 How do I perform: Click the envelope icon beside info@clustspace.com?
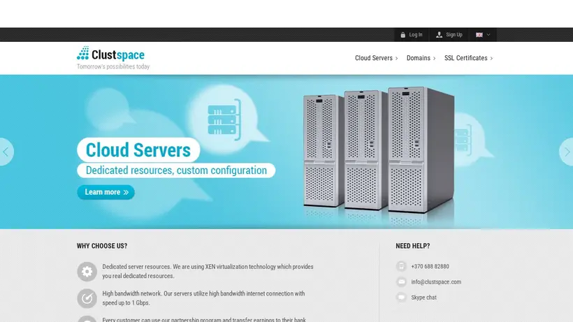tap(401, 282)
